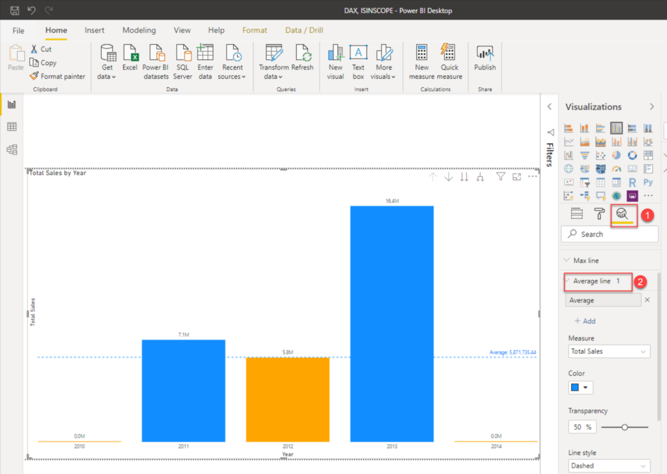Choose the decomposition tree visual
Screen dimensions: 667x474
tap(584, 196)
